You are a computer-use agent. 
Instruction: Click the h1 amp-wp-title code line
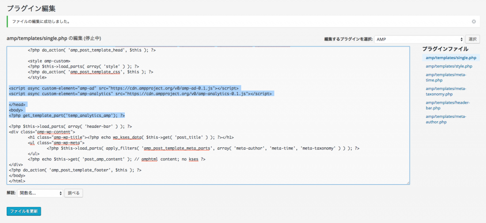click(131, 137)
